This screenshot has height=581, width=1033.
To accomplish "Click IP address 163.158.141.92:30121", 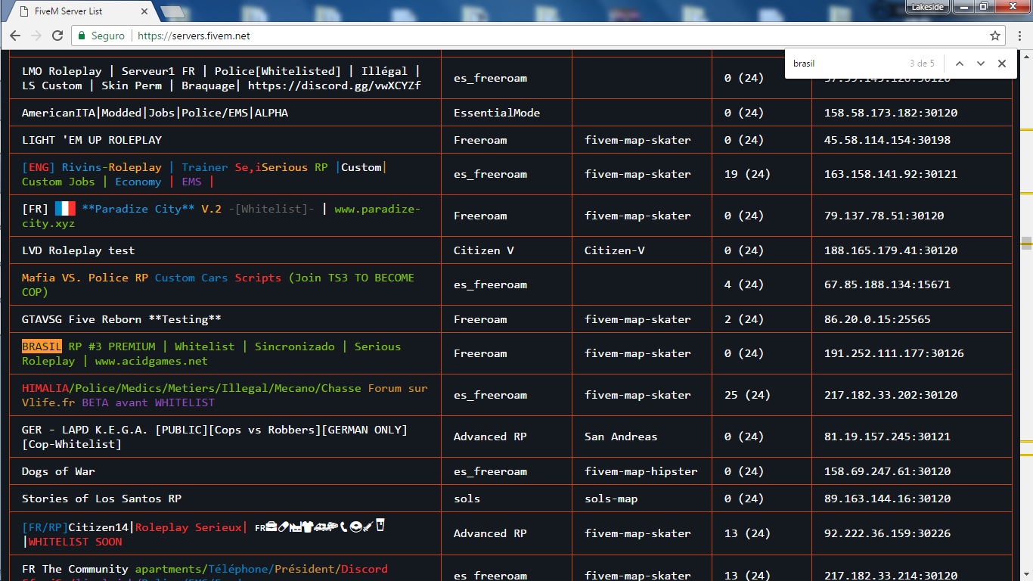I will coord(891,174).
